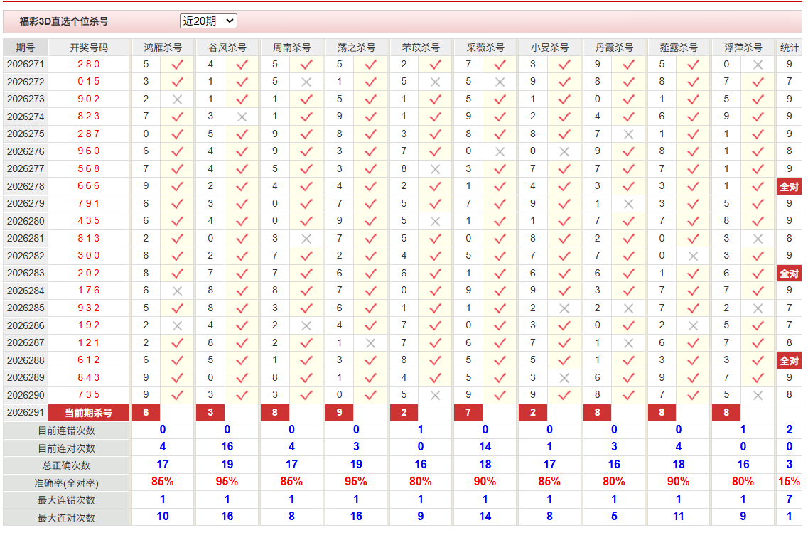Click the 福彩3D直选个位杀号 title
The height and width of the screenshot is (535, 808).
(x=64, y=21)
